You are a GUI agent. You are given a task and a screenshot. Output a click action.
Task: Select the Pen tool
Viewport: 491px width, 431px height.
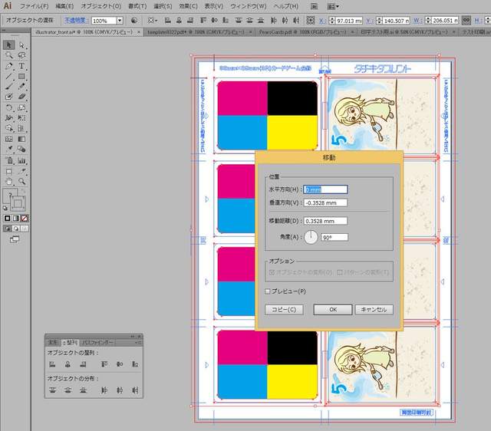(x=9, y=67)
